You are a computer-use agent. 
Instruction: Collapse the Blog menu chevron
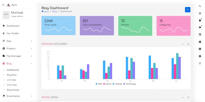click(31, 63)
